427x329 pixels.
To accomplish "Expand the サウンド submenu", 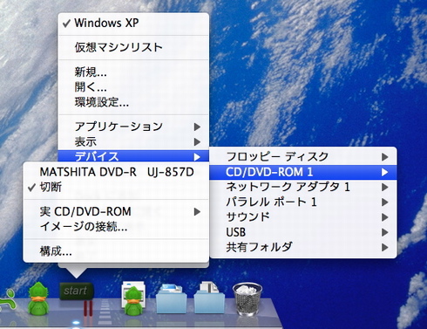I will point(303,217).
